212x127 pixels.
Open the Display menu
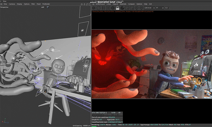click(19, 4)
